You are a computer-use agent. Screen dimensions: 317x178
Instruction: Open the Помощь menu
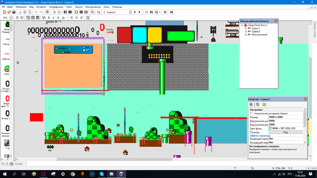(117, 7)
